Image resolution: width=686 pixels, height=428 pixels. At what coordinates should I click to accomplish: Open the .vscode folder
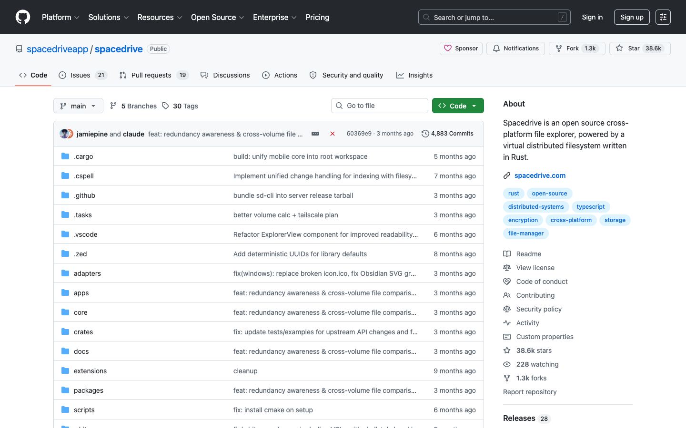tap(86, 234)
